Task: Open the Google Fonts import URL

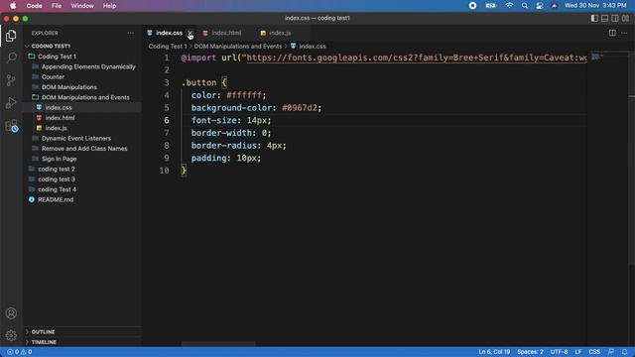Action: click(x=417, y=58)
